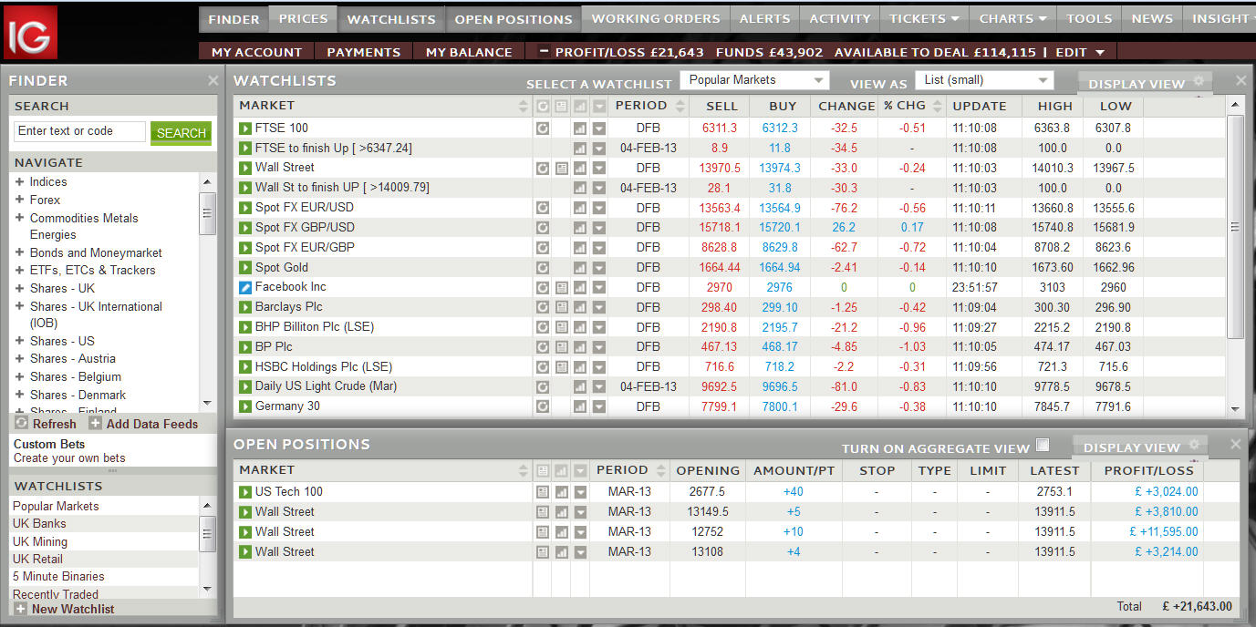Switch to the Working Orders tab
1256x627 pixels.
655,18
